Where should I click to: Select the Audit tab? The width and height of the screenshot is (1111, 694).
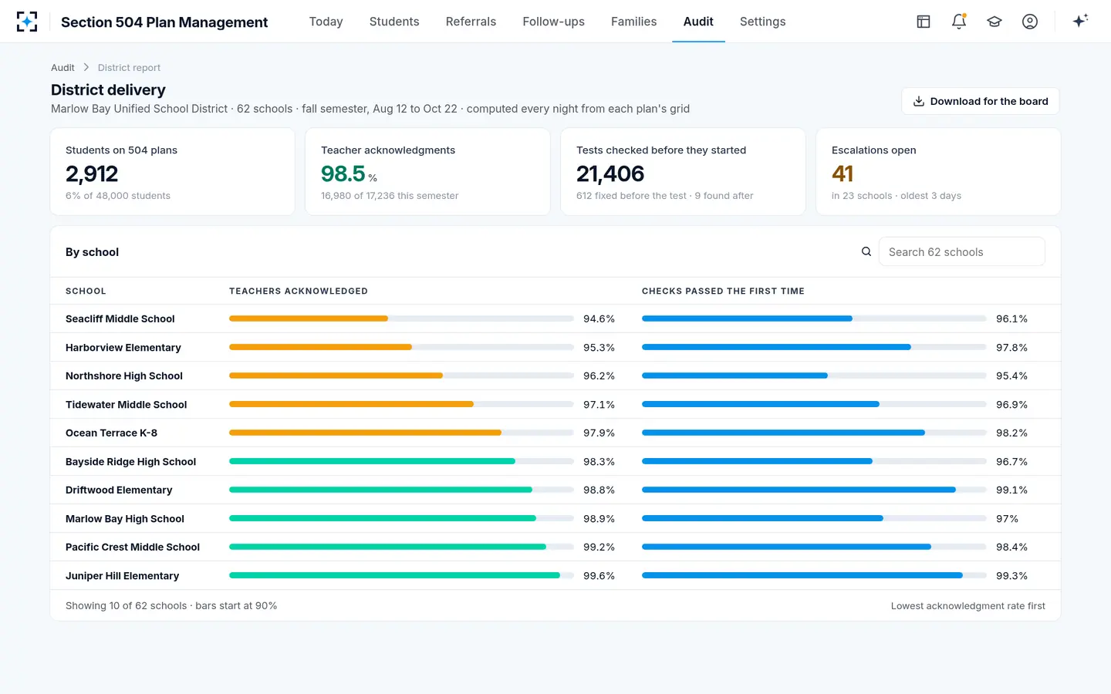click(x=698, y=22)
